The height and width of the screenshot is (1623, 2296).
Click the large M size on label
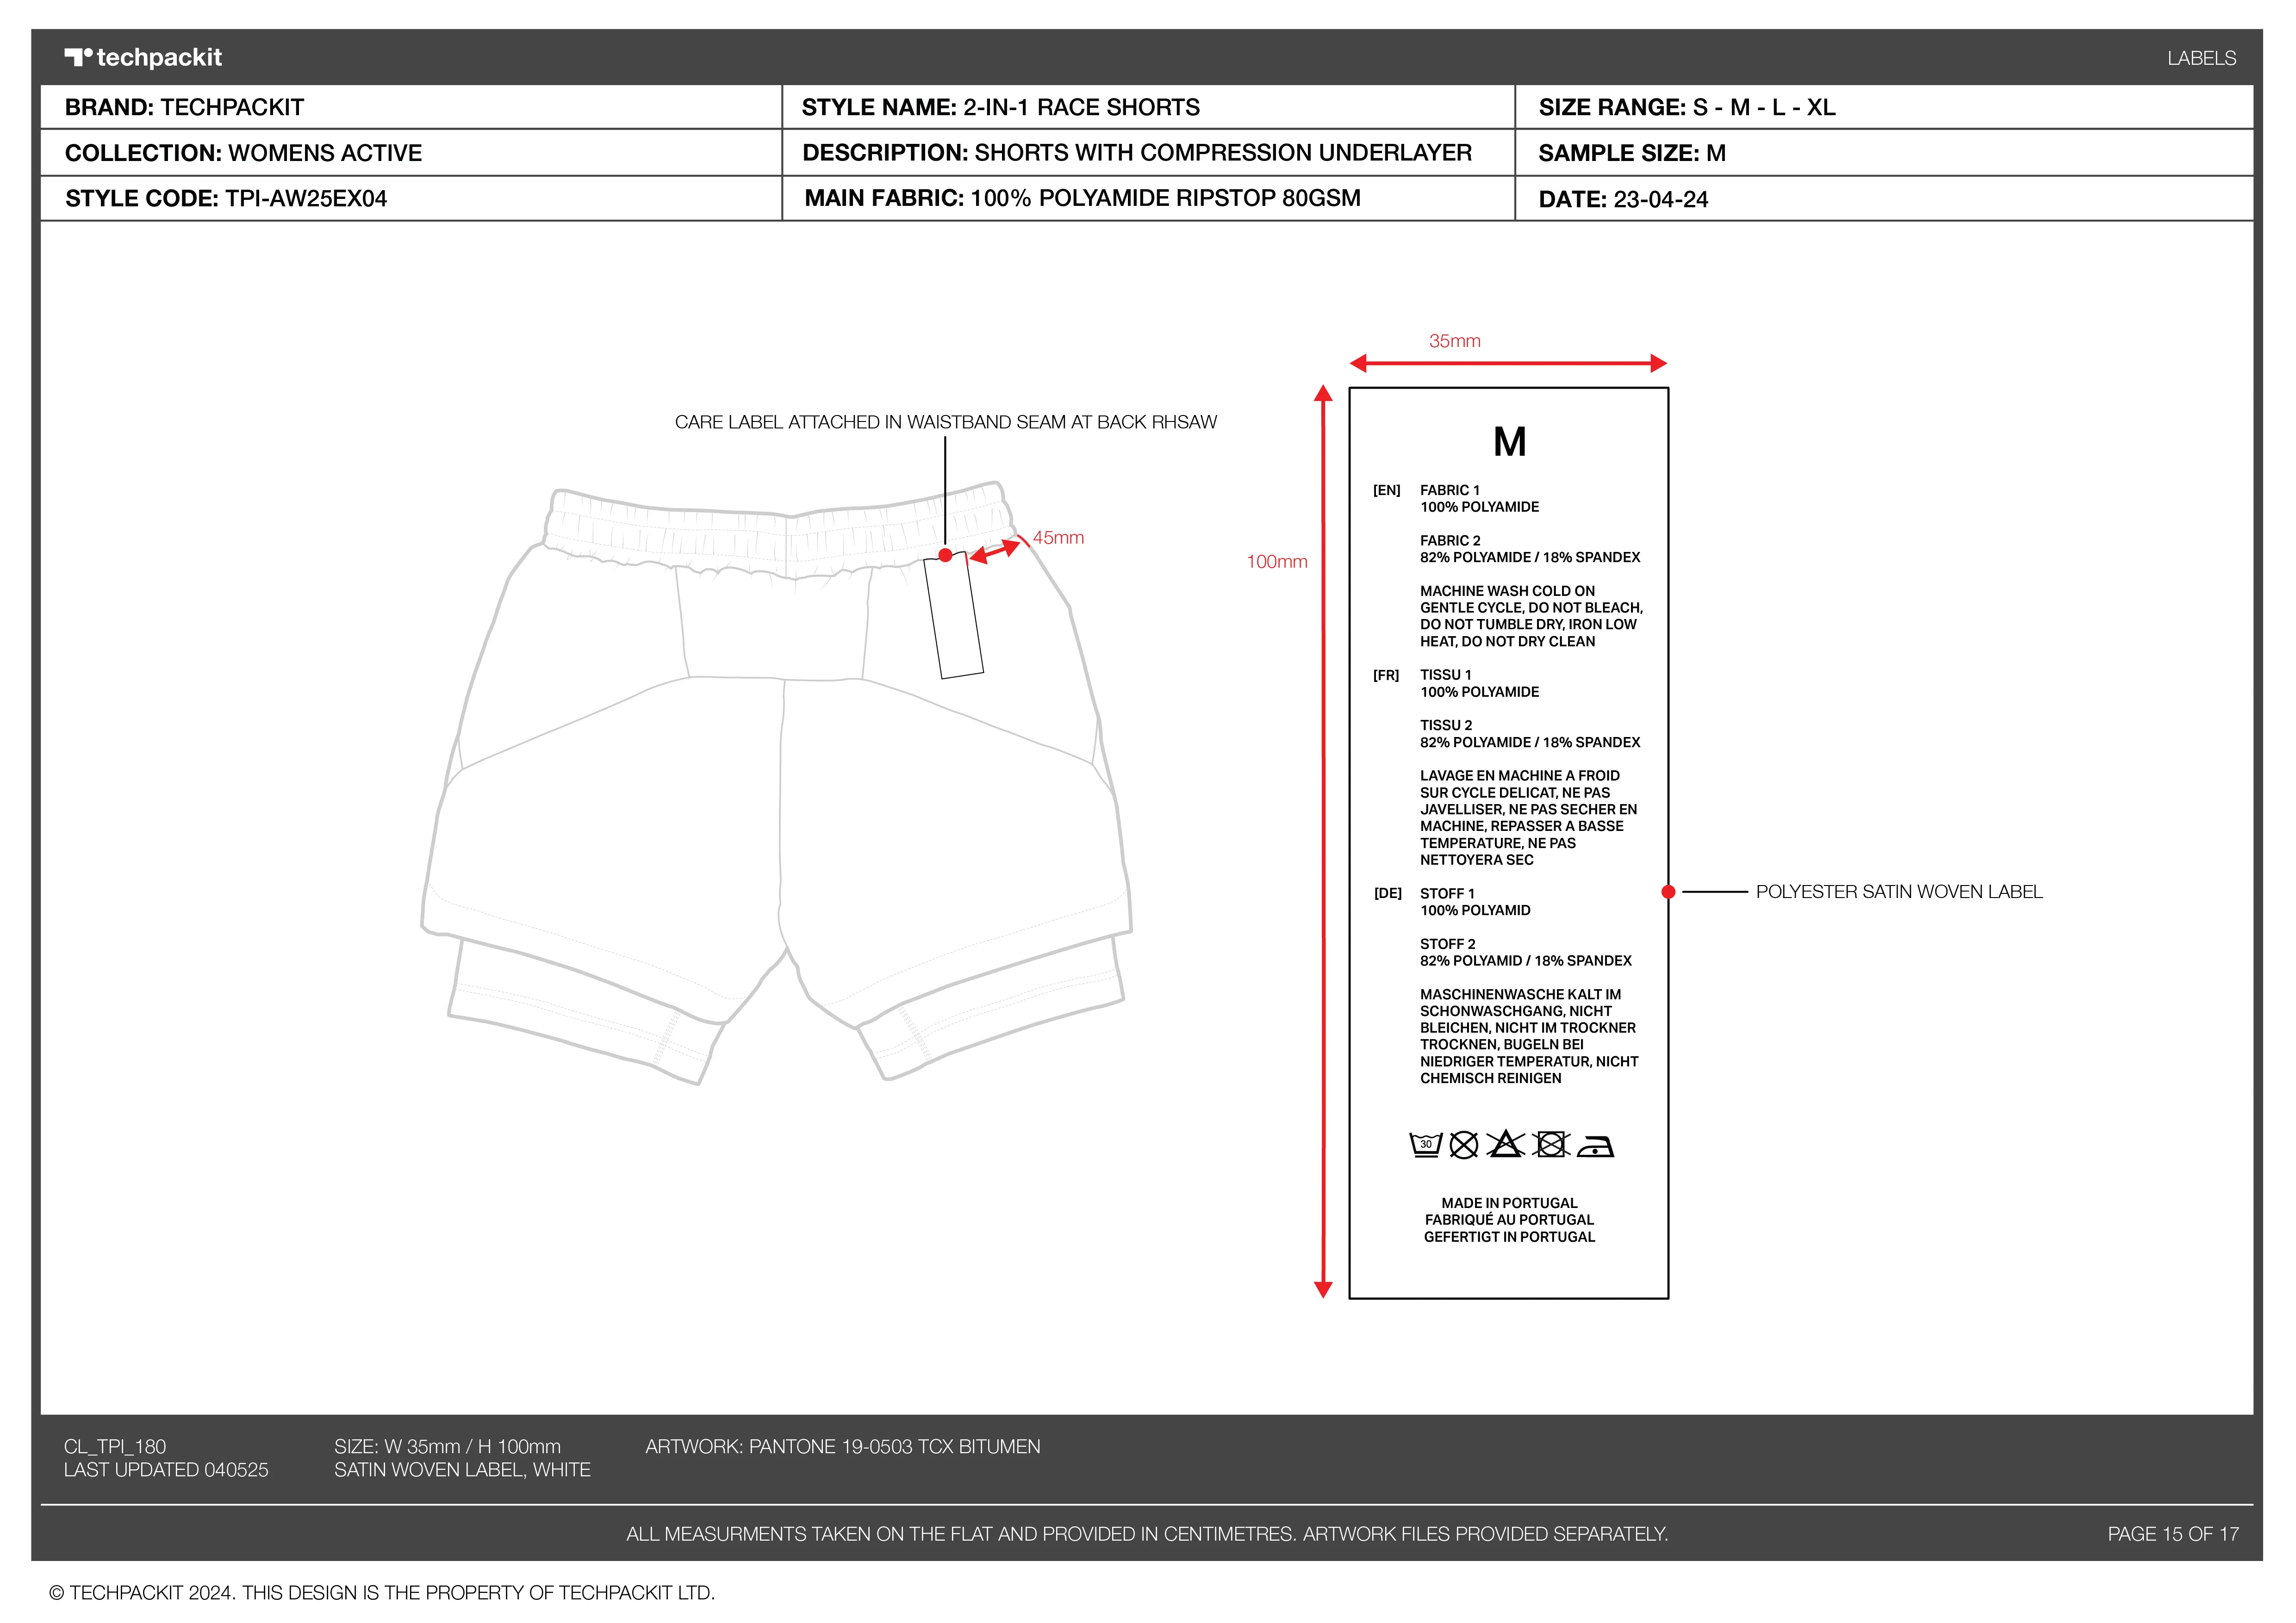pyautogui.click(x=1509, y=442)
